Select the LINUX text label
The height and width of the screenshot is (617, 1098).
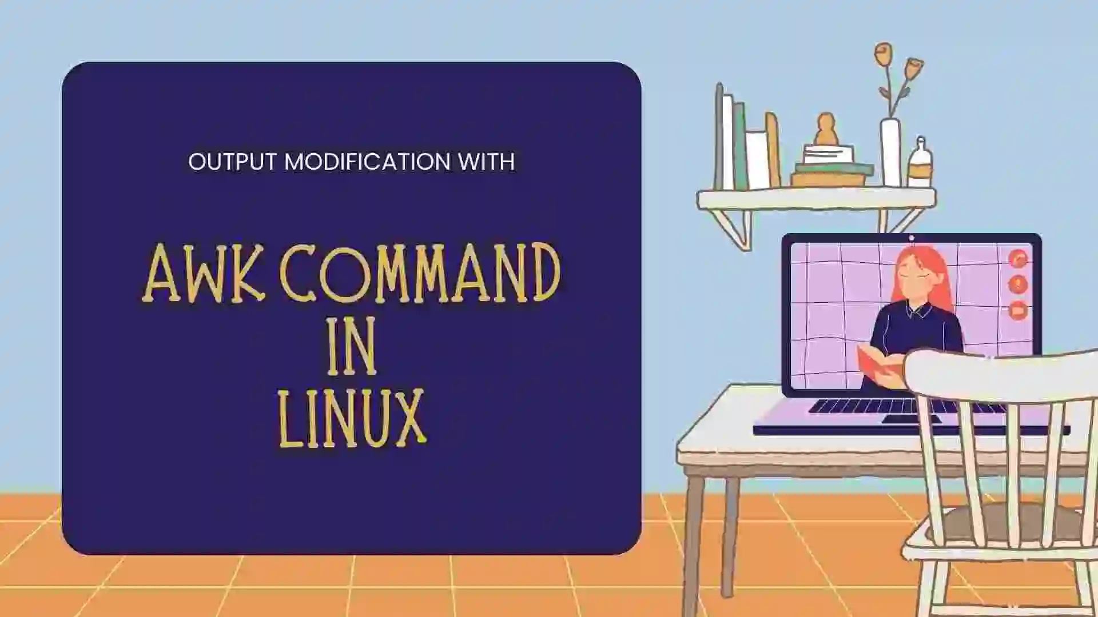(351, 419)
